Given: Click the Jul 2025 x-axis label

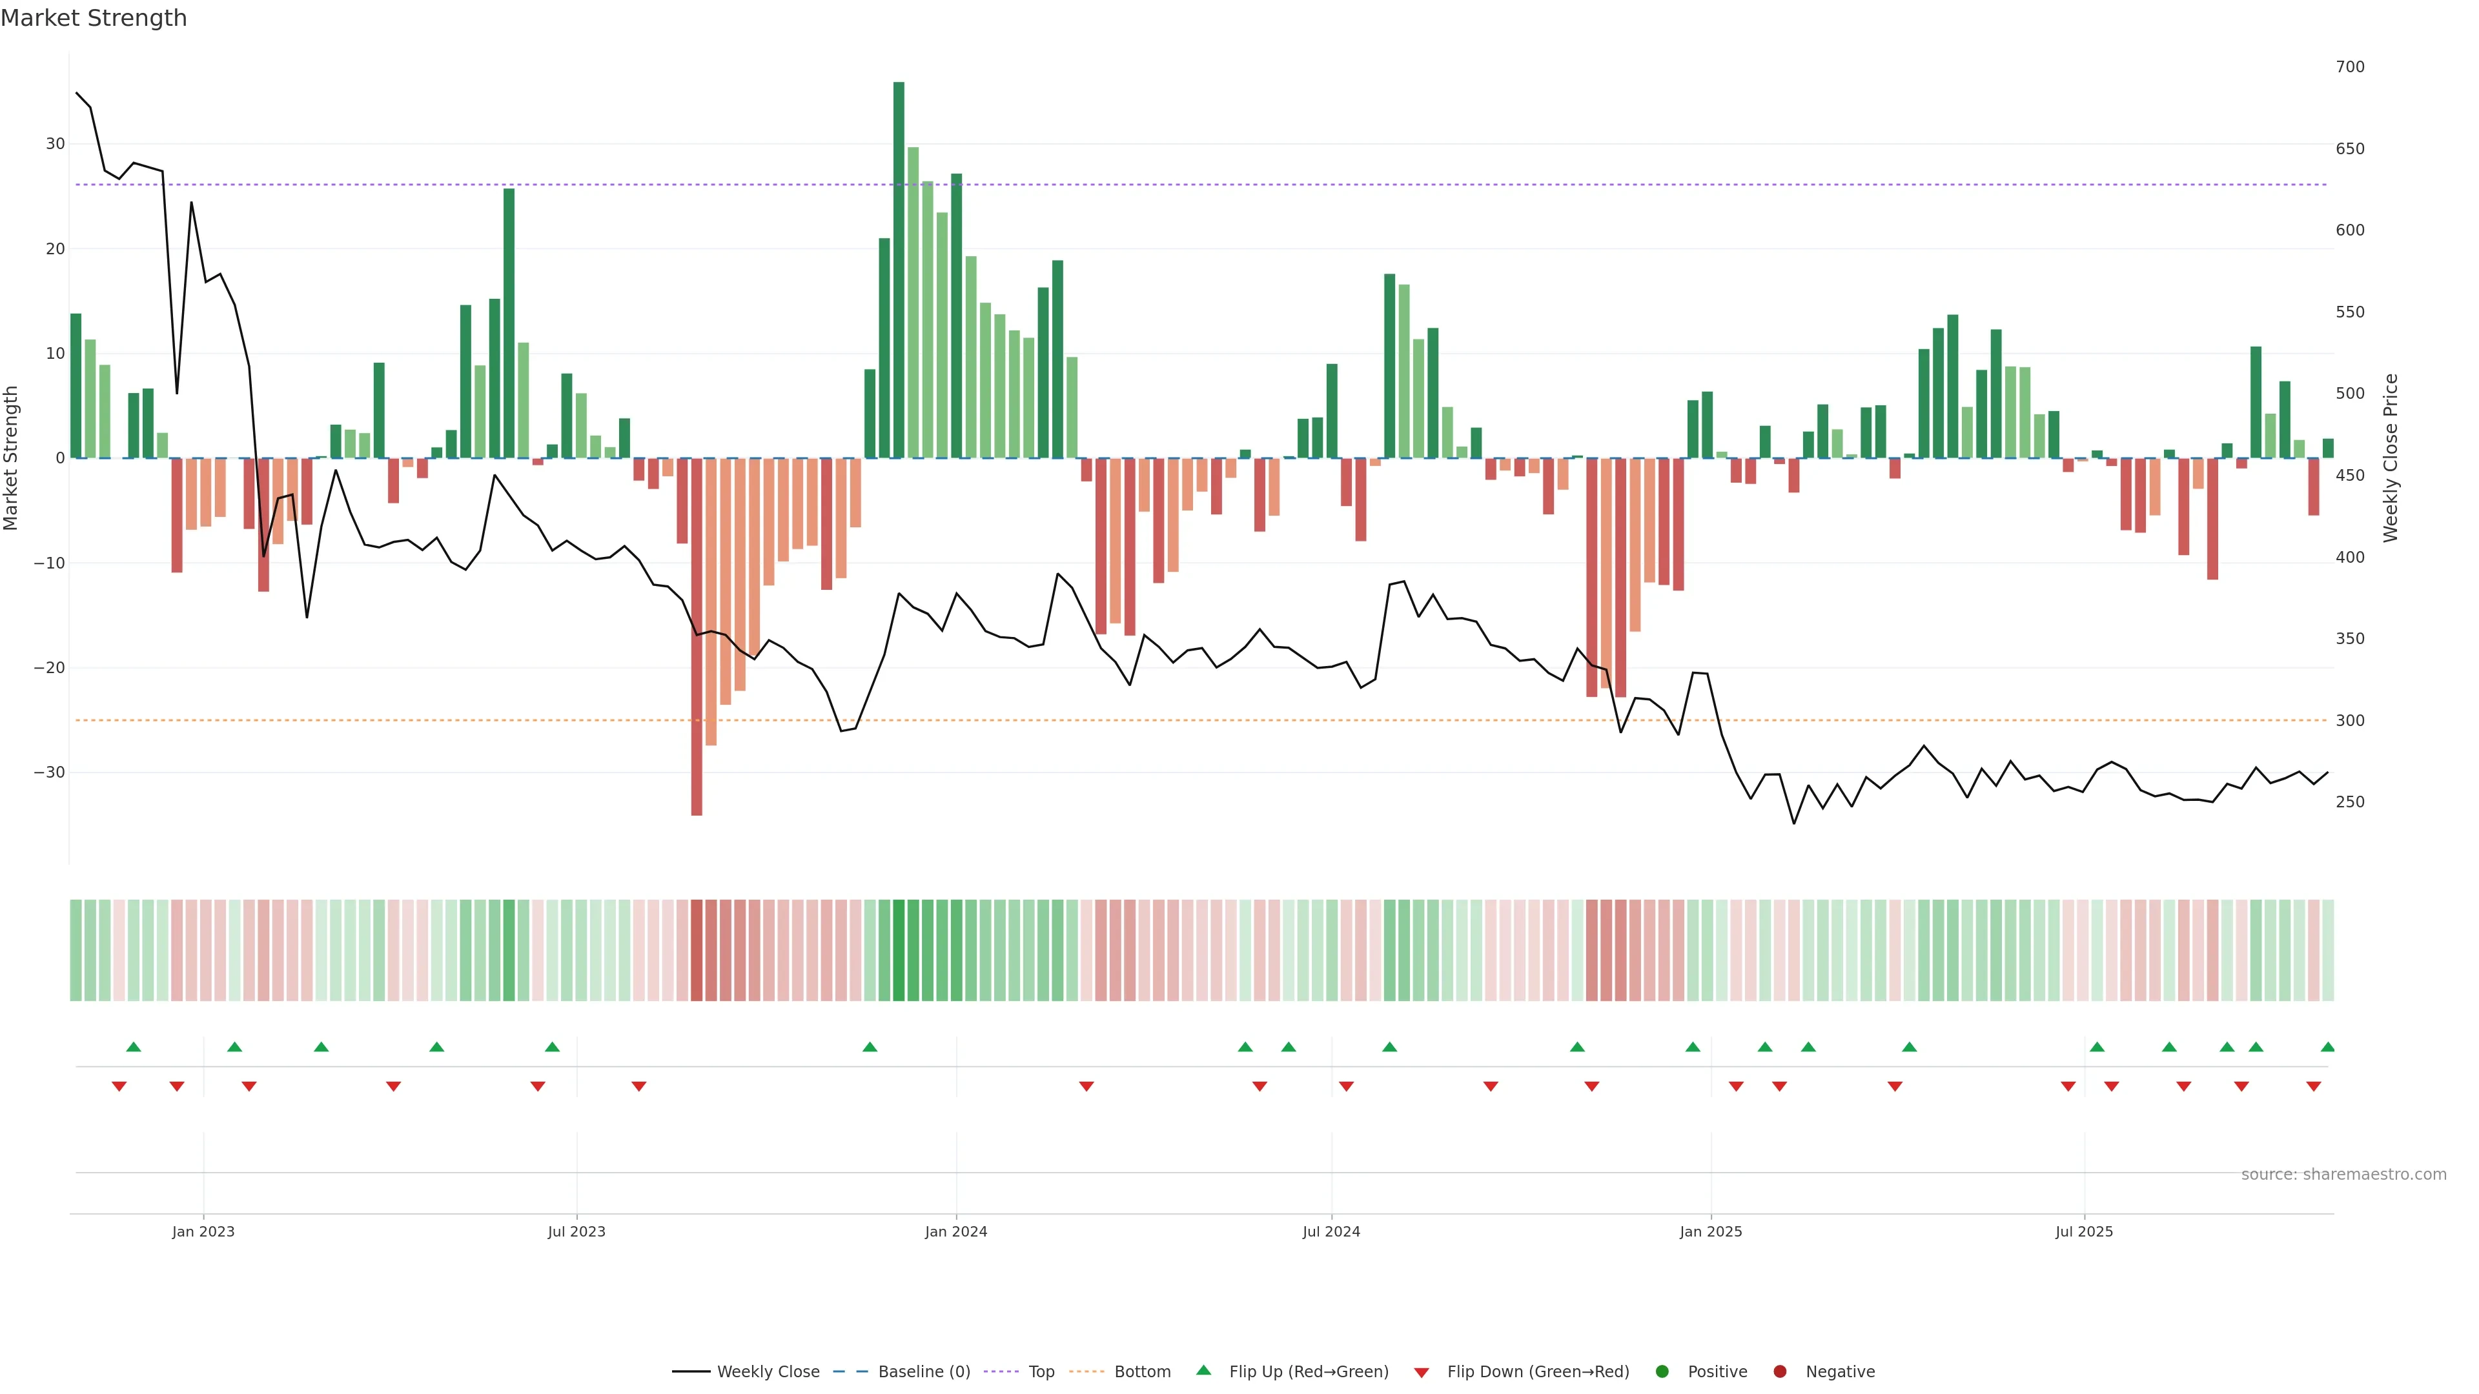Looking at the screenshot, I should click(2083, 1231).
